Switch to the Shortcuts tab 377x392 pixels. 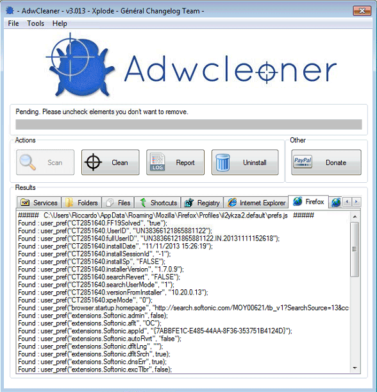pyautogui.click(x=158, y=203)
